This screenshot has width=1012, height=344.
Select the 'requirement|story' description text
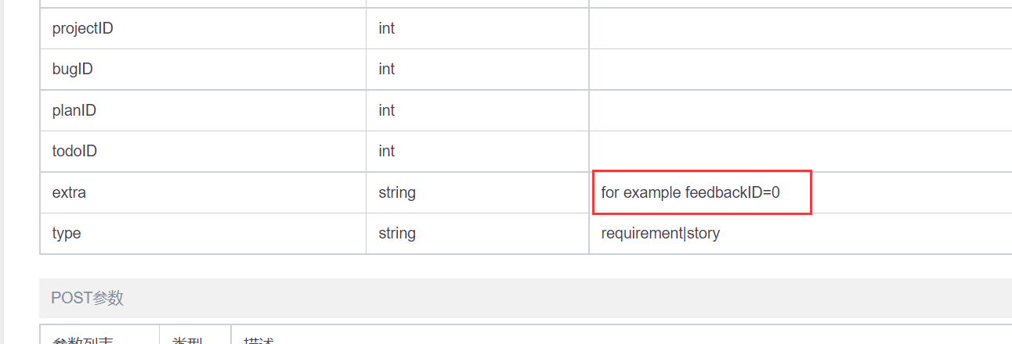point(660,233)
